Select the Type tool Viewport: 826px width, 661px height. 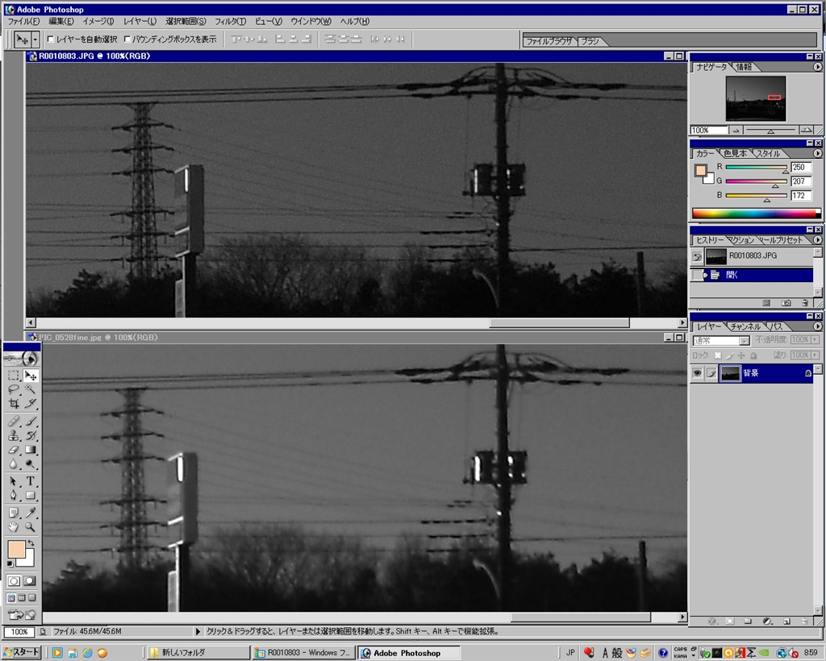(31, 481)
